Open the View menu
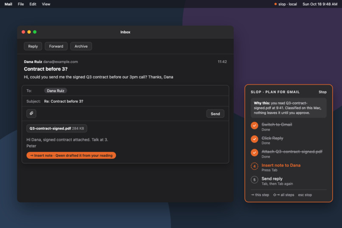Image resolution: width=342 pixels, height=228 pixels. coord(46,4)
